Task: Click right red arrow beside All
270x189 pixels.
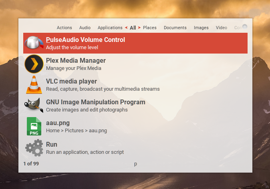Action: point(139,28)
